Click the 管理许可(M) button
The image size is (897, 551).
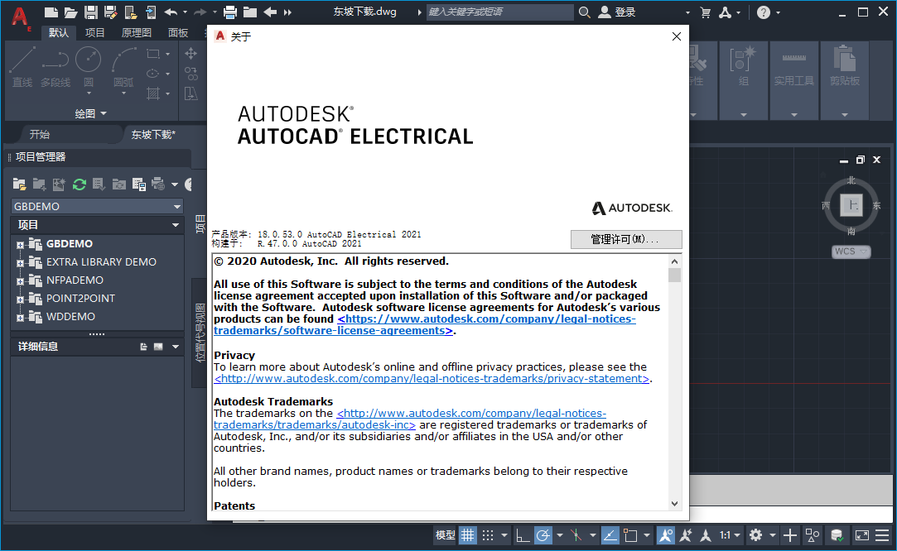(x=625, y=239)
